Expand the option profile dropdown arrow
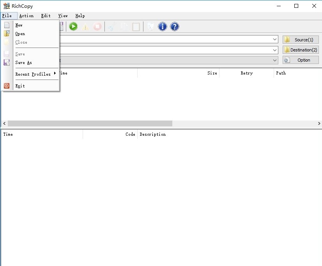The height and width of the screenshot is (266, 322). pyautogui.click(x=275, y=60)
